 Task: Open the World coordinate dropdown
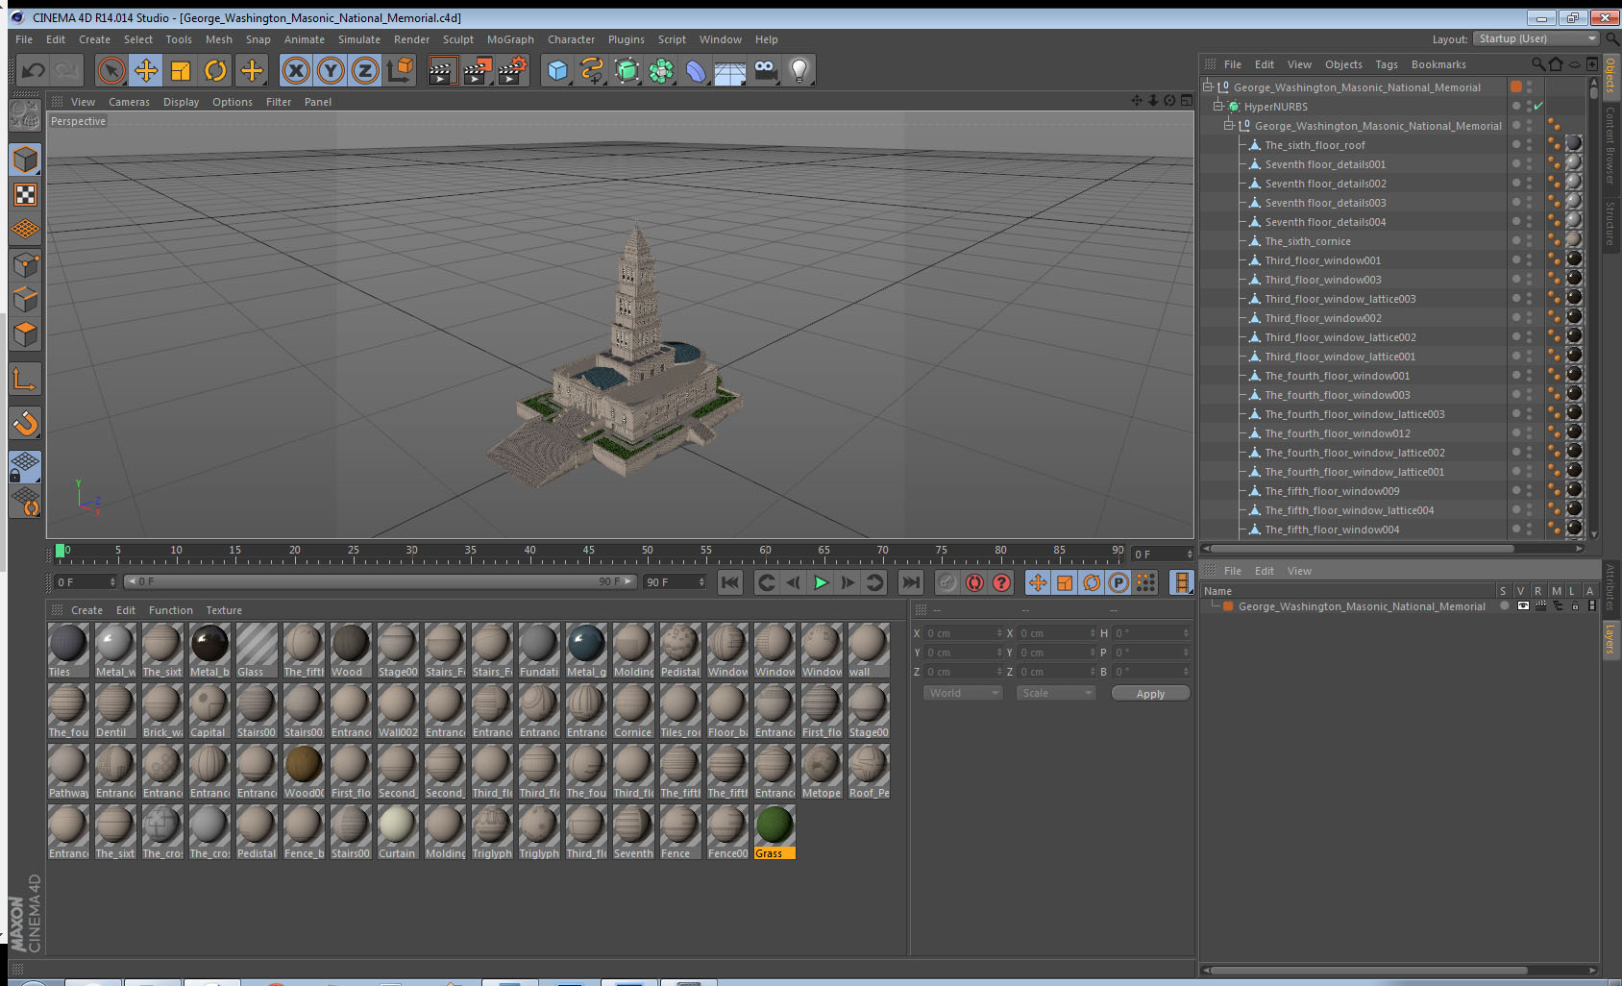964,693
